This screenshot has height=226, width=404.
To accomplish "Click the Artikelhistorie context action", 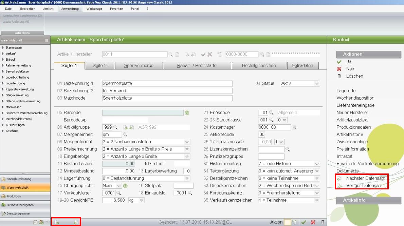I will point(350,135).
